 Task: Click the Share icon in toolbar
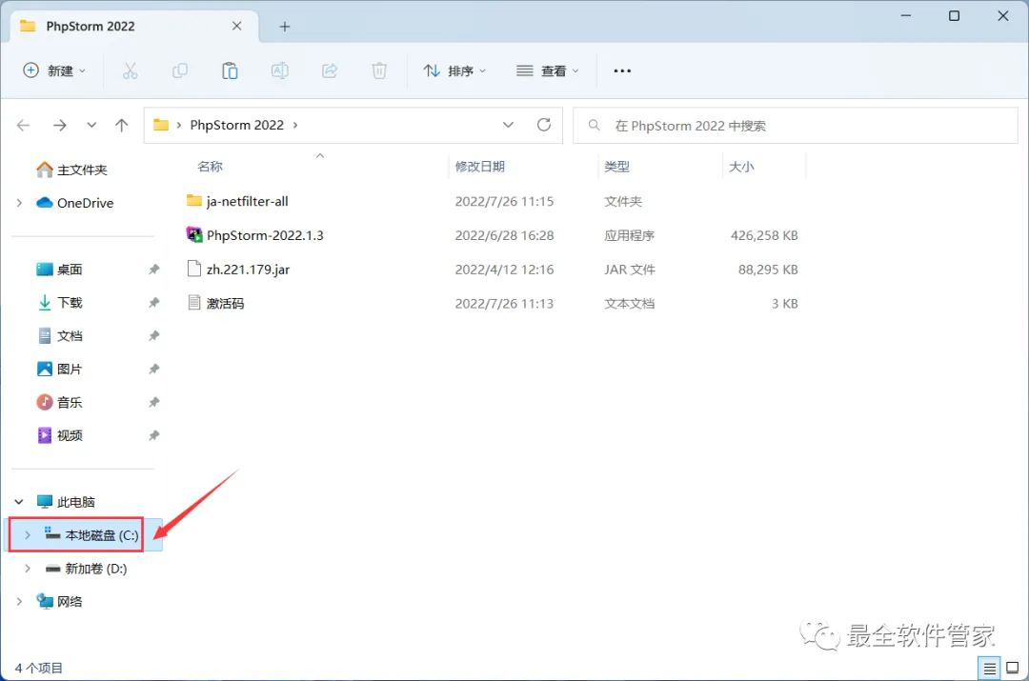click(330, 70)
